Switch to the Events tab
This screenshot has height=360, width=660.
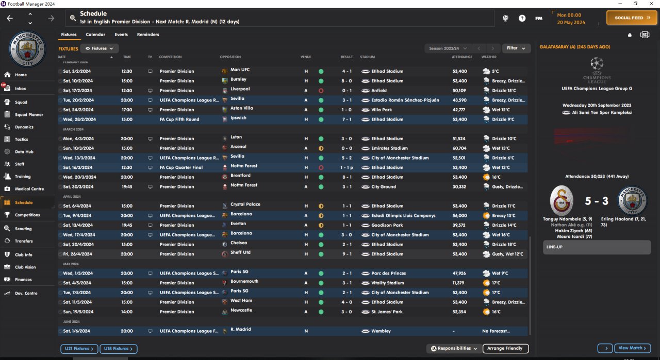click(x=121, y=35)
